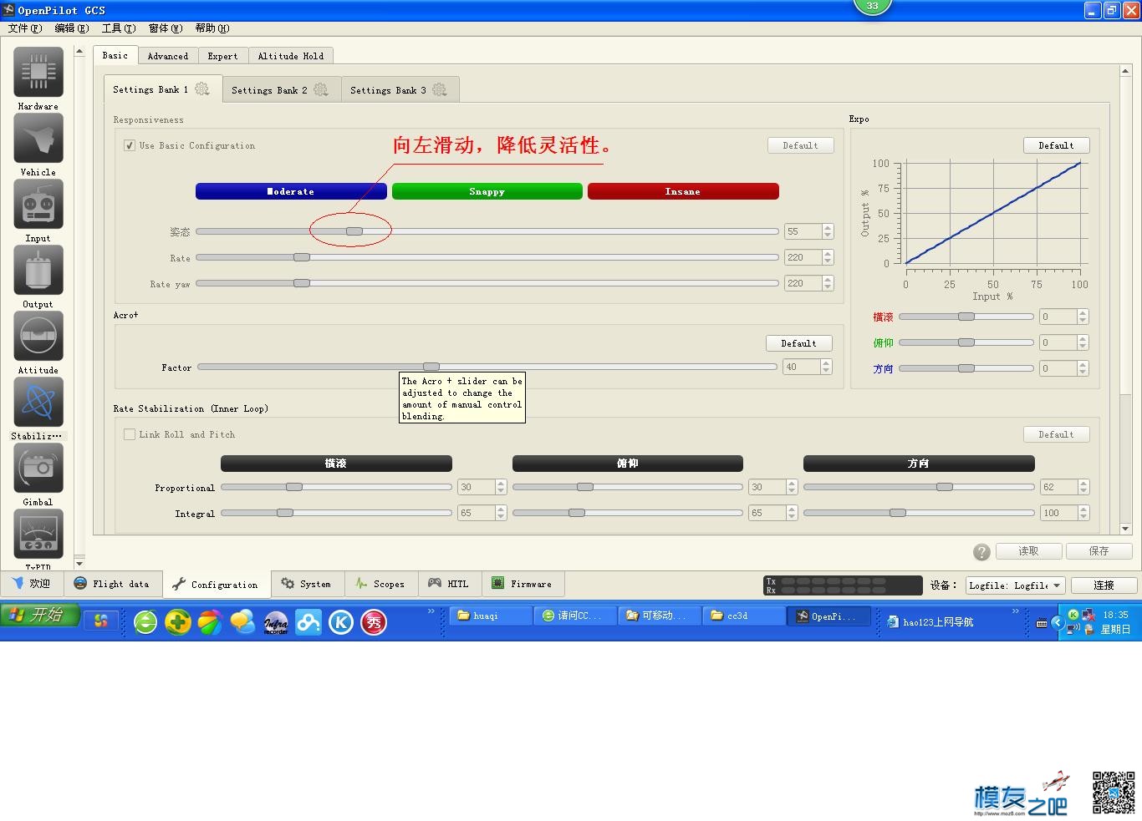Open the Gimbal configuration panel
1142x821 pixels.
pos(38,469)
